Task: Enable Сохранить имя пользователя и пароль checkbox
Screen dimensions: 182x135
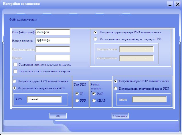Action: point(15,65)
